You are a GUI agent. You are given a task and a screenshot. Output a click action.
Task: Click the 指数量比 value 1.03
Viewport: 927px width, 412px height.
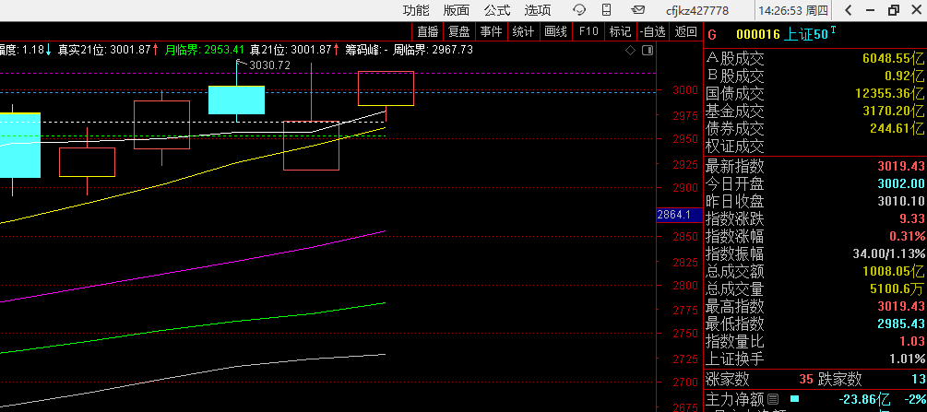pos(913,341)
